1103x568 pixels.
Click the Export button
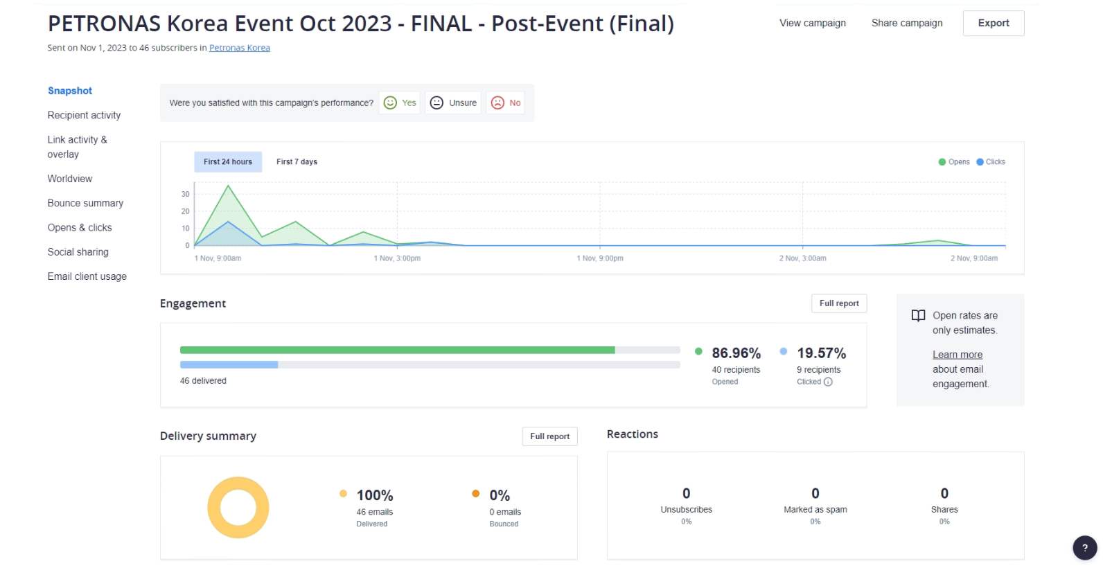pos(993,24)
